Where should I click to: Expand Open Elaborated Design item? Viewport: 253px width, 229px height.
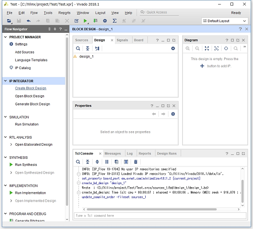click(x=11, y=144)
